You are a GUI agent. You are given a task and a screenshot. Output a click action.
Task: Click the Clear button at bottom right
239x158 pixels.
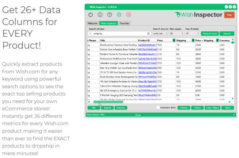[227, 108]
